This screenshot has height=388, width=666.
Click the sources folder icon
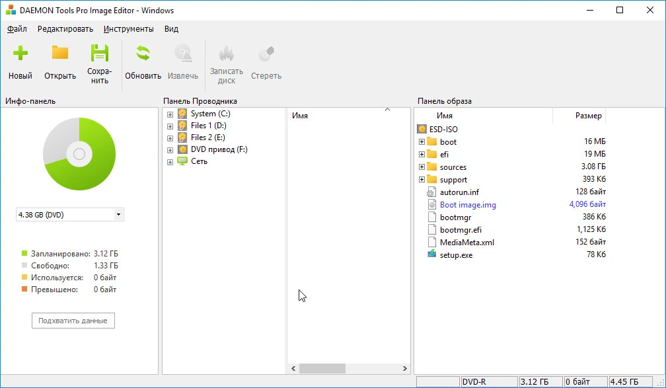click(x=432, y=167)
